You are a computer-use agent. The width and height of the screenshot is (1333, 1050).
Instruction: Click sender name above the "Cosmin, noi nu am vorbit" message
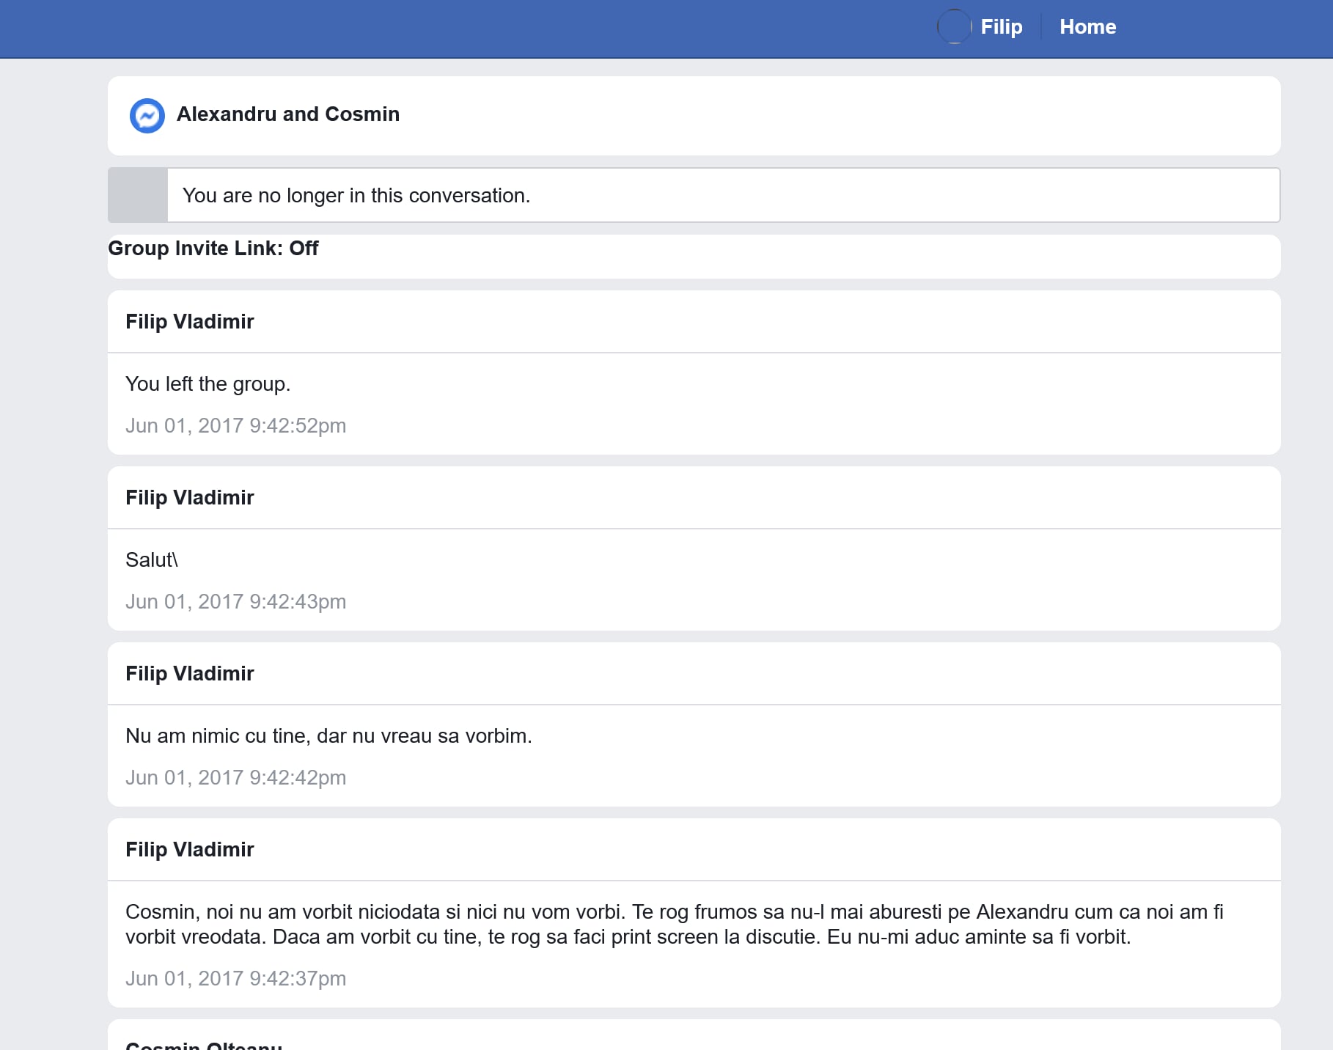(x=189, y=850)
